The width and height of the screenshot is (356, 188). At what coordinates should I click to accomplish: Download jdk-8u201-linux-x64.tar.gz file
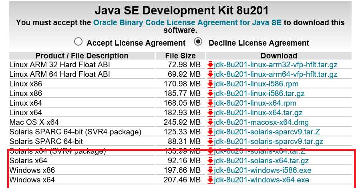point(258,113)
